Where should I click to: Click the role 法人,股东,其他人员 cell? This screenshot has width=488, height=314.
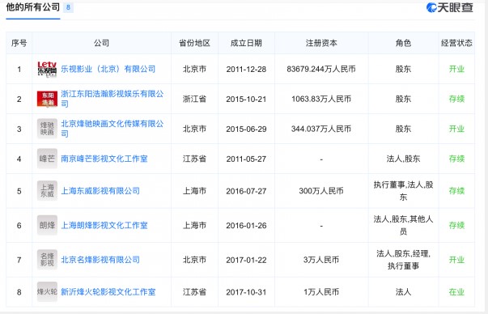click(x=403, y=225)
